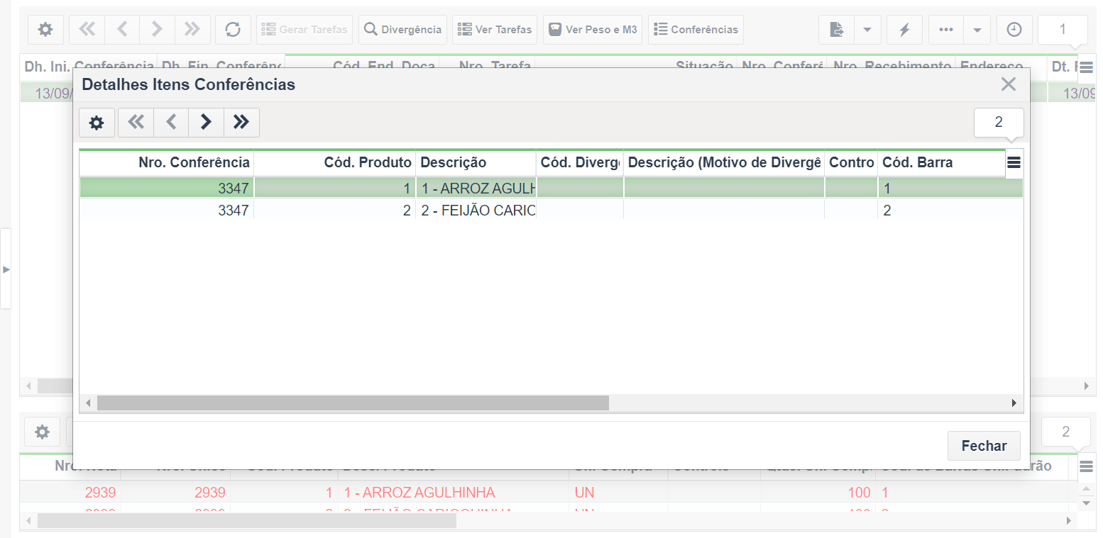Viewport: 1103px width, 538px height.
Task: Refresh the top grid data
Action: click(x=233, y=30)
